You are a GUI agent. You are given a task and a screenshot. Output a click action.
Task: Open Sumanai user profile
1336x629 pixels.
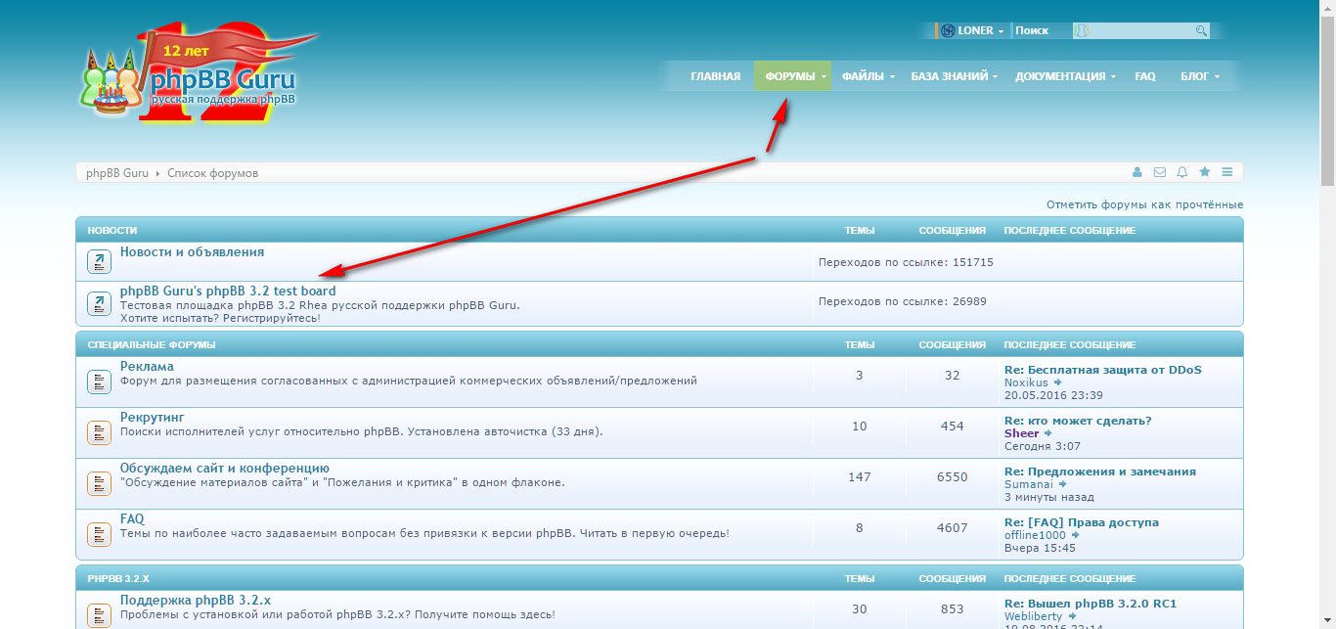[x=1028, y=484]
